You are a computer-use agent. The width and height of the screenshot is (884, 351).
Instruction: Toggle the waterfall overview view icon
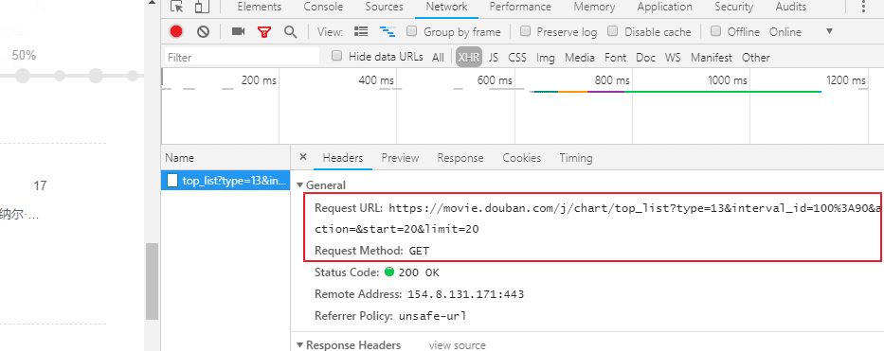[388, 32]
